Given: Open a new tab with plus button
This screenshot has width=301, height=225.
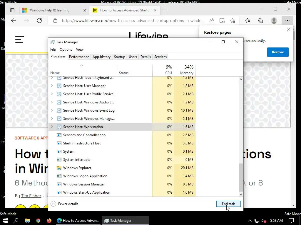Looking at the screenshot, I should pyautogui.click(x=165, y=10).
